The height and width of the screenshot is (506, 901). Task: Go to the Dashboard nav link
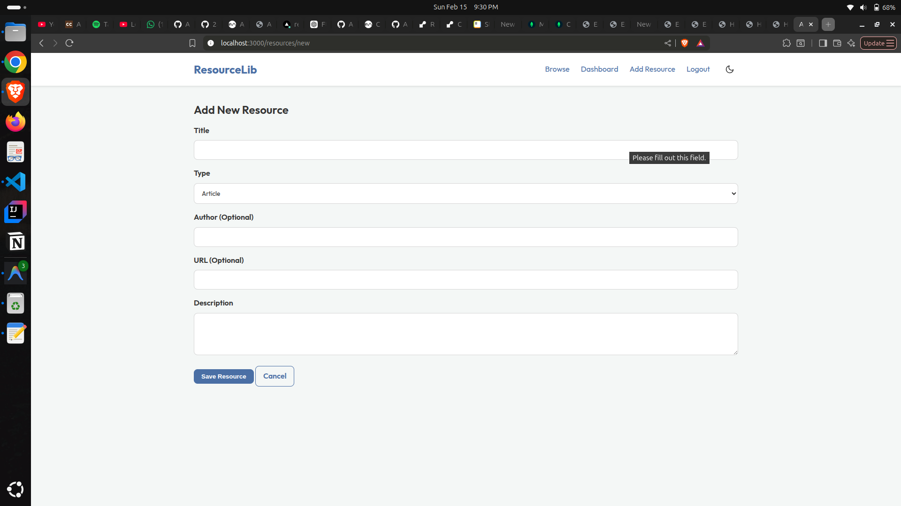coord(599,69)
